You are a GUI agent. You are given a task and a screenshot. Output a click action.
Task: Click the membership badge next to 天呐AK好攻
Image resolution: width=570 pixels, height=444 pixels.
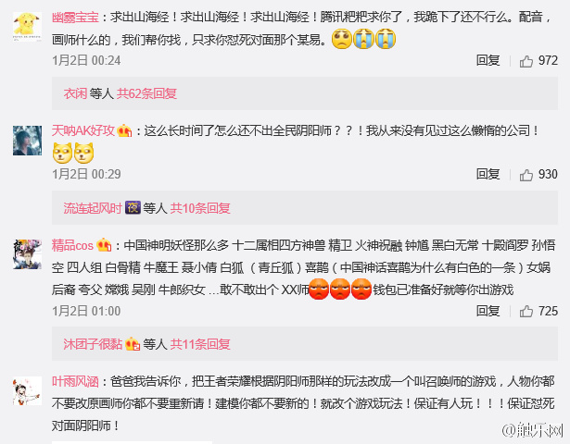(x=124, y=130)
